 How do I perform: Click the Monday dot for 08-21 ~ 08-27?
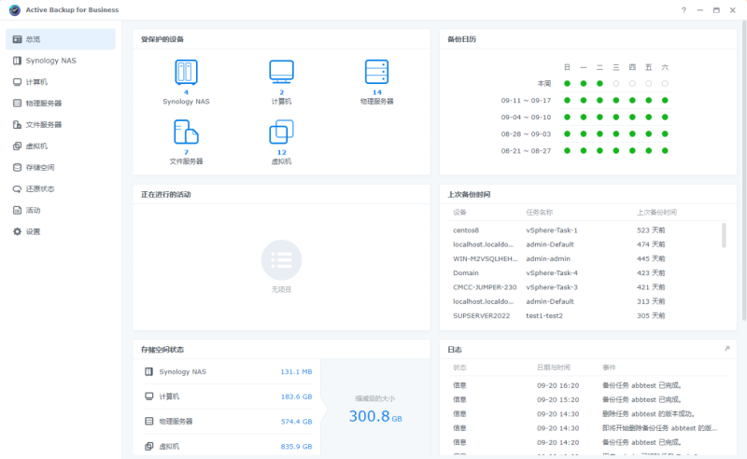[583, 150]
